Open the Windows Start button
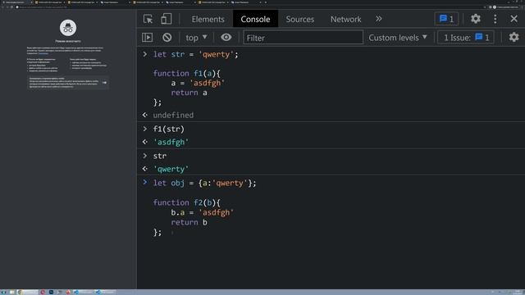Screen dimensions: 525x295 pos(3,292)
